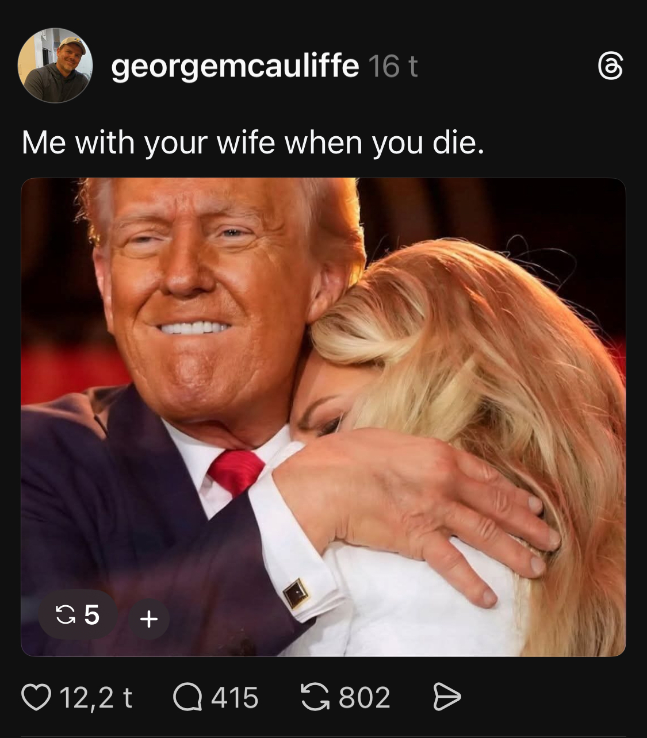Viewport: 647px width, 738px height.
Task: Like the post with the heart icon
Action: [x=36, y=697]
